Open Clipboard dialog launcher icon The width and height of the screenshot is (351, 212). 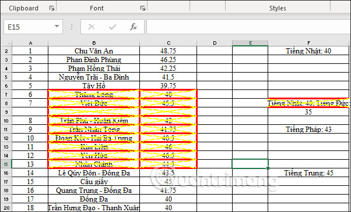coord(52,9)
